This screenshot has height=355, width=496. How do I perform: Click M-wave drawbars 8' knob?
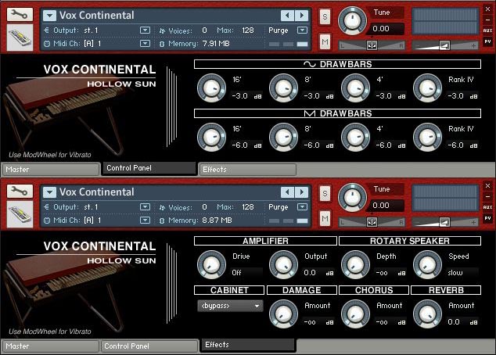[x=283, y=138]
